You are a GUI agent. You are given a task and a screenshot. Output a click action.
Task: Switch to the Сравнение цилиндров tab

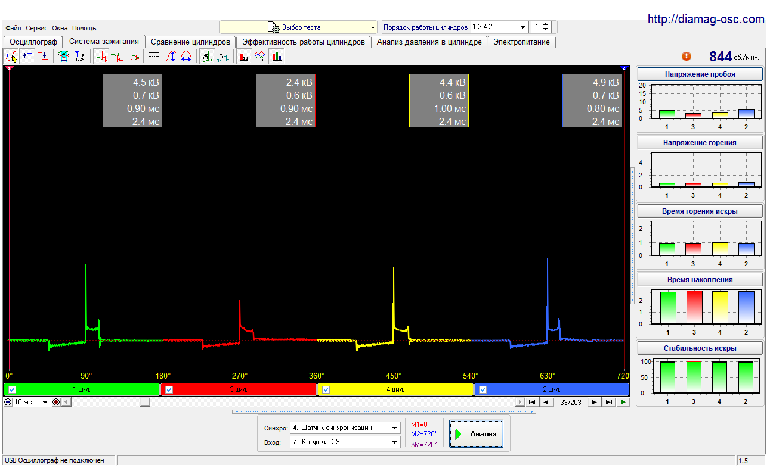pos(190,42)
